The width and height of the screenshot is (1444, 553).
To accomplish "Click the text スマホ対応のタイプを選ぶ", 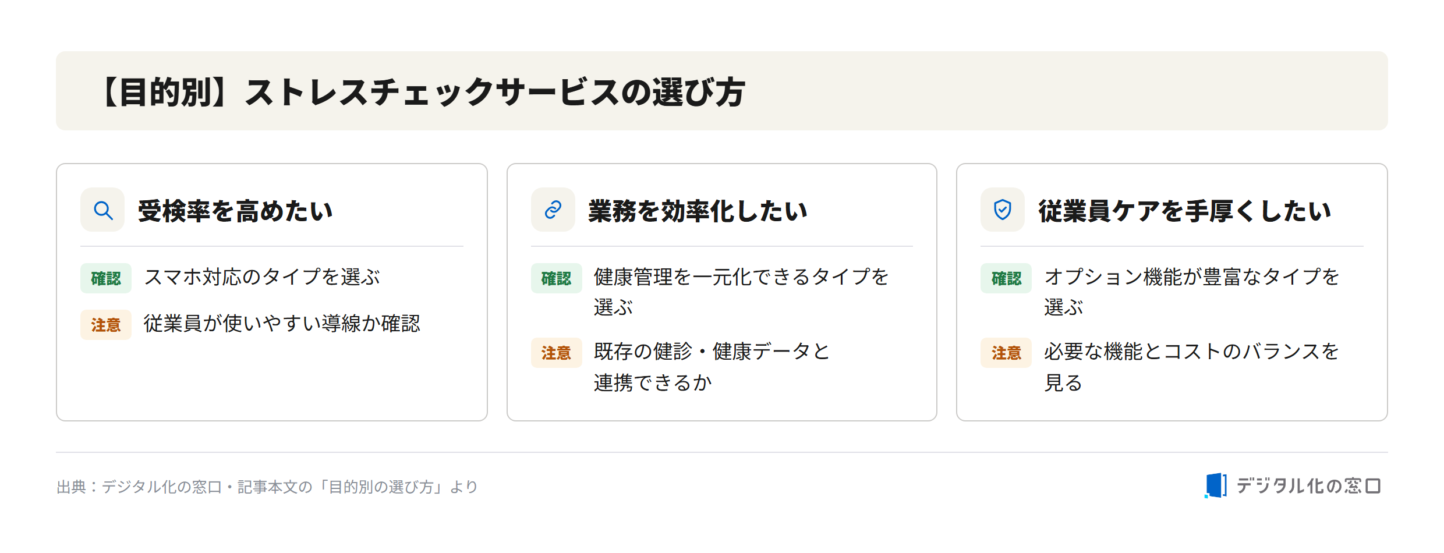I will coord(262,277).
